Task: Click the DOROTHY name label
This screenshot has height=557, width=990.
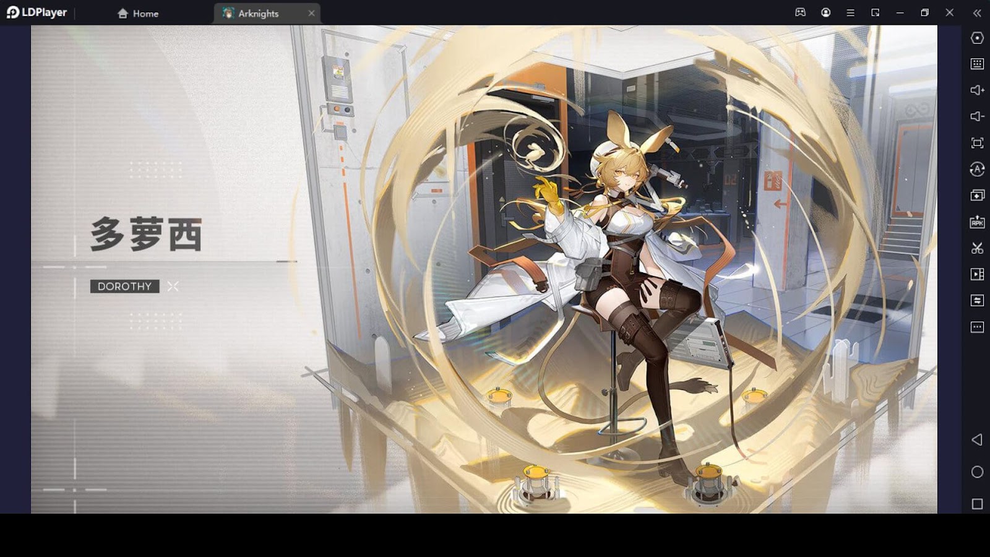Action: click(x=124, y=286)
